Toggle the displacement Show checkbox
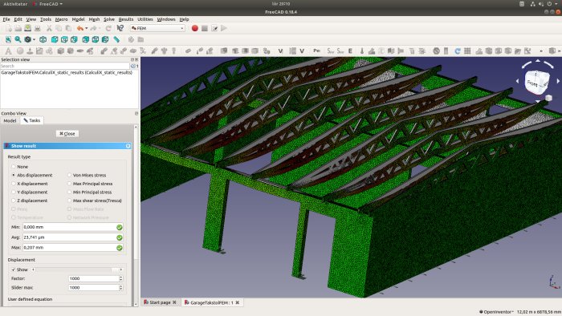Screen dimensions: 562x316 pyautogui.click(x=14, y=269)
